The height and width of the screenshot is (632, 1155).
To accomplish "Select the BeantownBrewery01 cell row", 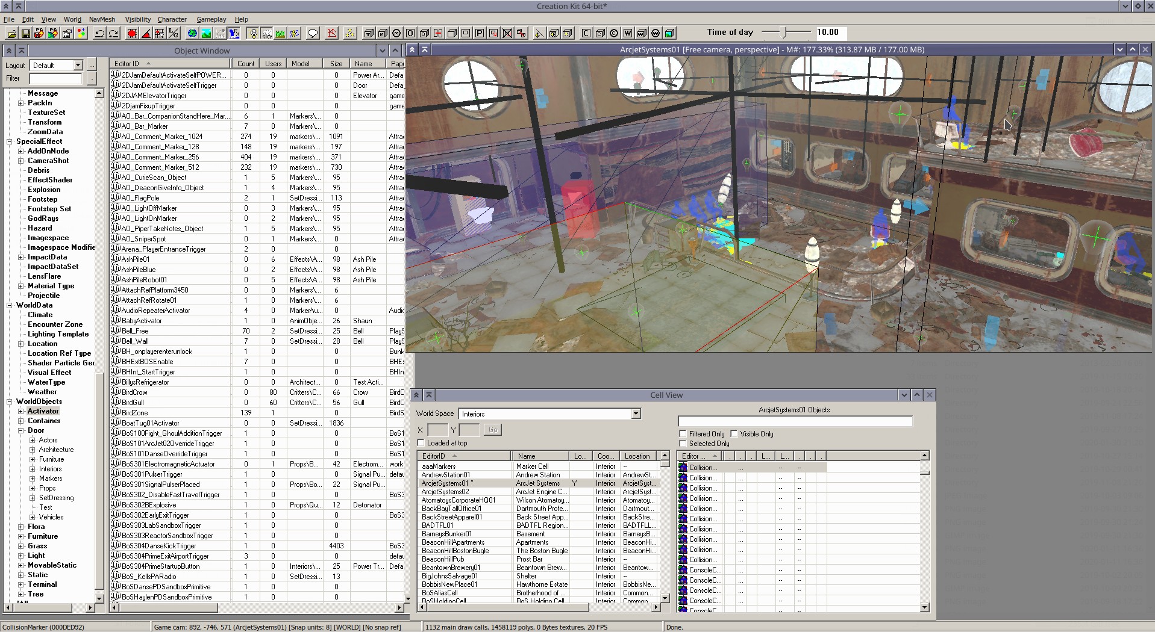I will [539, 568].
